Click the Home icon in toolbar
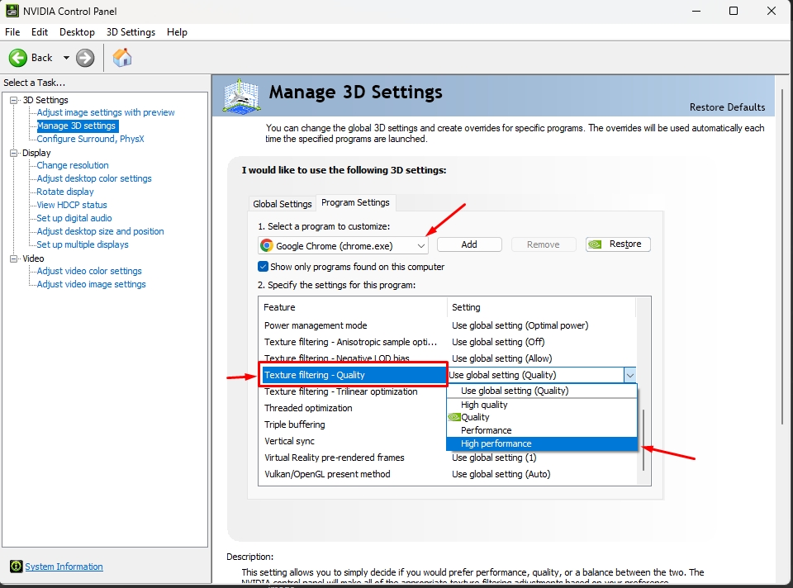Screen dimensions: 793x588 coord(122,58)
